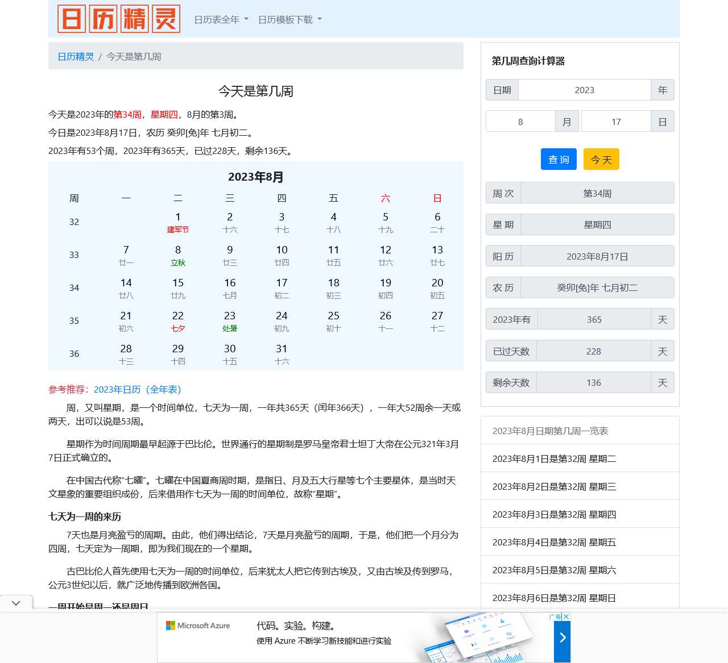Viewport: 728px width, 663px height.
Task: Click the 2023年8月1日是第32周 星期二 entry
Action: [555, 458]
